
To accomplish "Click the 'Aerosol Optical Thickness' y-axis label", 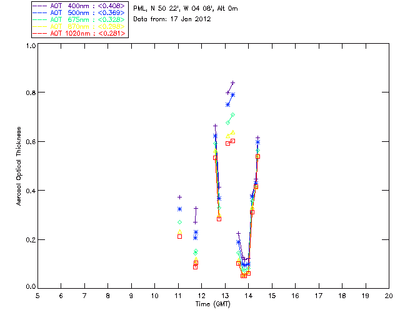I will (x=18, y=166).
